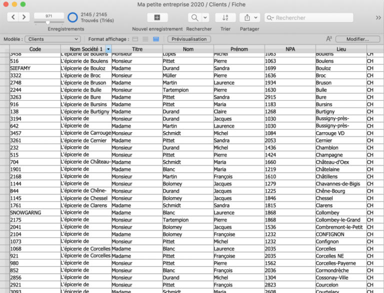Screen dimensions: 384x293
Task: Click the Prénom column header
Action: pos(239,49)
